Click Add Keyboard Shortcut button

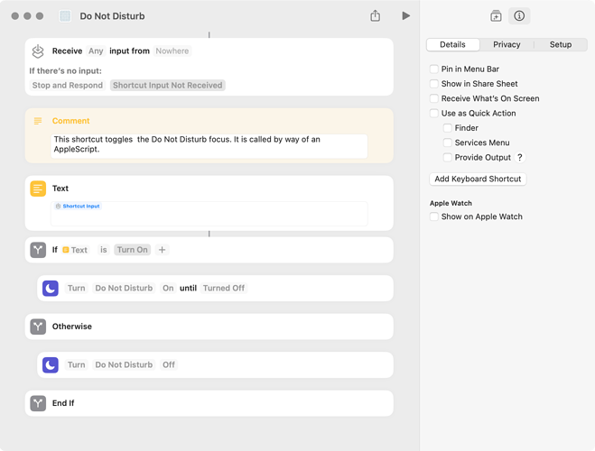tap(478, 179)
